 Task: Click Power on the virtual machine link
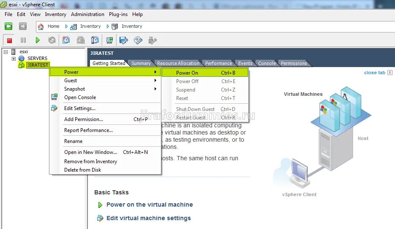[x=150, y=205]
